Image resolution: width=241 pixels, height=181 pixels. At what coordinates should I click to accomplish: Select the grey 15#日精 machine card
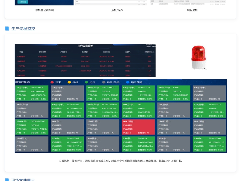point(103,127)
